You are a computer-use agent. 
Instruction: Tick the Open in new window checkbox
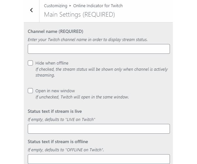point(30,91)
